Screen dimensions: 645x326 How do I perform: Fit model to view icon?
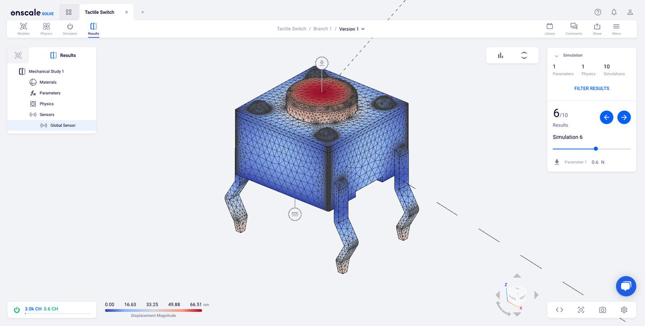(x=581, y=310)
